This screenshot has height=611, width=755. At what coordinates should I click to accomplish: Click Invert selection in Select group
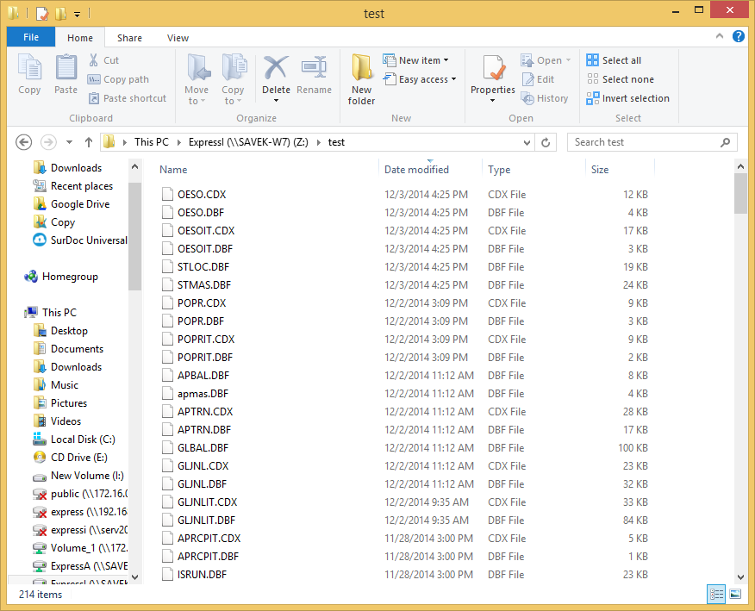point(627,98)
